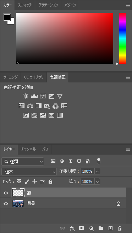The width and height of the screenshot is (132, 233).
Task: Add a Brightness/Contrast adjustment
Action: tap(26, 96)
